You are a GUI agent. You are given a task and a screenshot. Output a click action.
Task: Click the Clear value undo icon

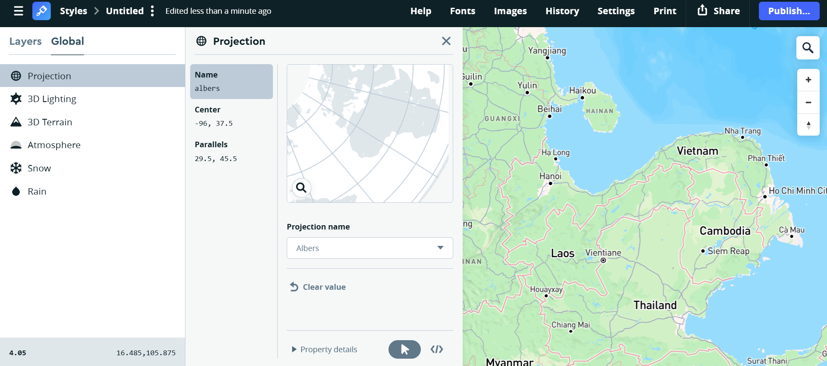click(x=294, y=287)
